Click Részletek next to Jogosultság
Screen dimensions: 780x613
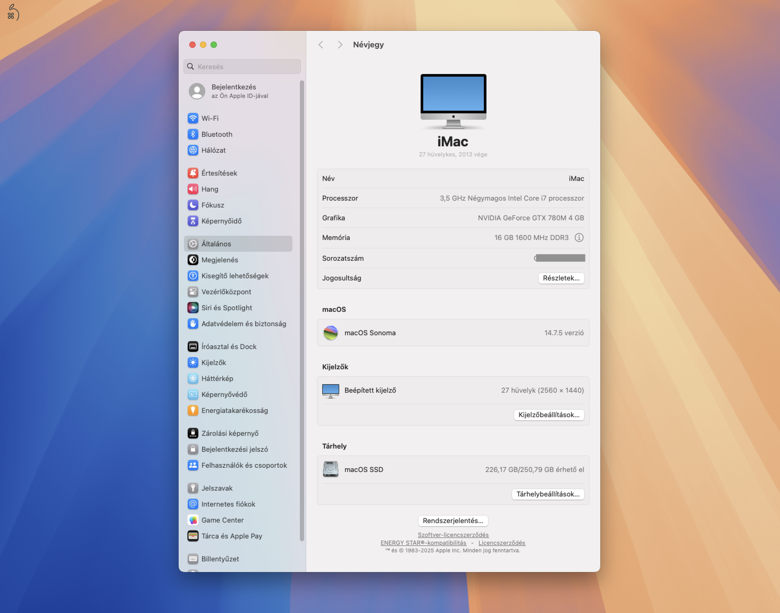pyautogui.click(x=561, y=278)
